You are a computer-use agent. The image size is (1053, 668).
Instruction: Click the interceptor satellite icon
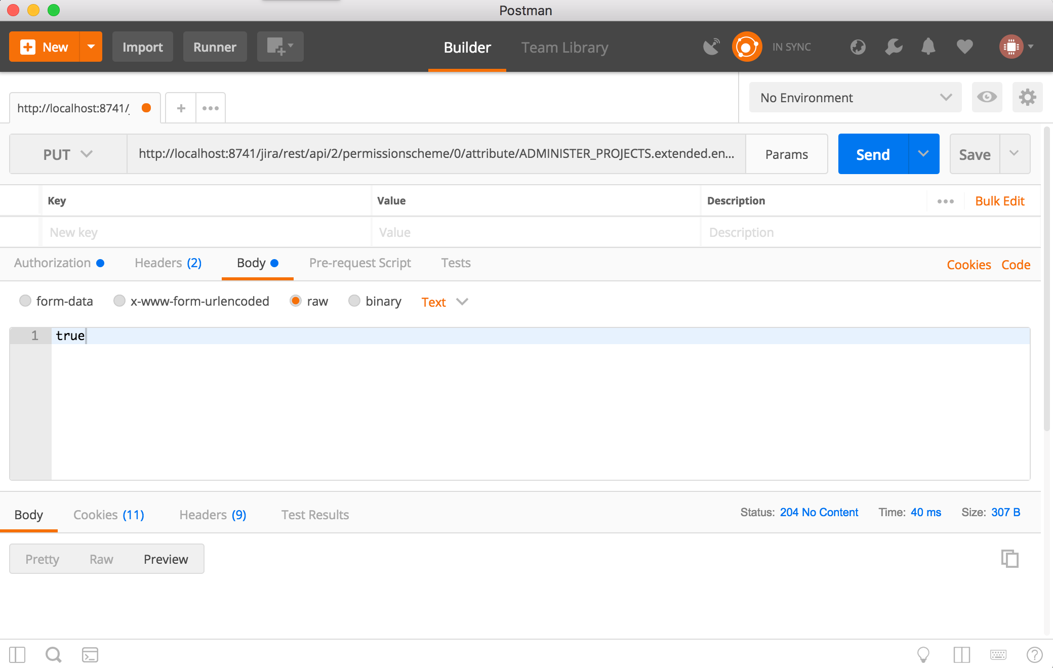711,47
